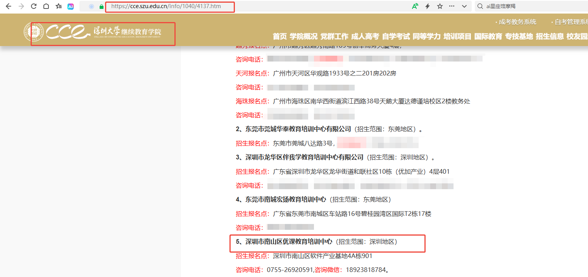Click the blue dot icon left of the lock
This screenshot has width=588, height=277.
(91, 6)
